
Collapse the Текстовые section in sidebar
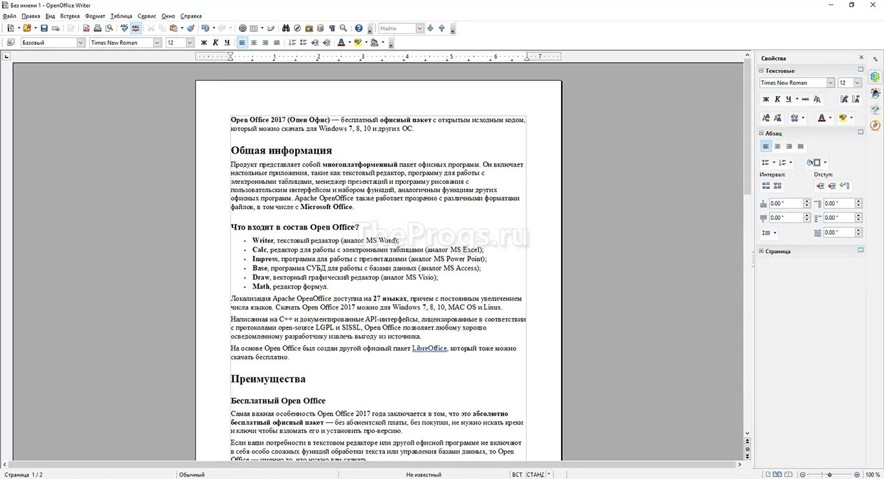coord(762,71)
